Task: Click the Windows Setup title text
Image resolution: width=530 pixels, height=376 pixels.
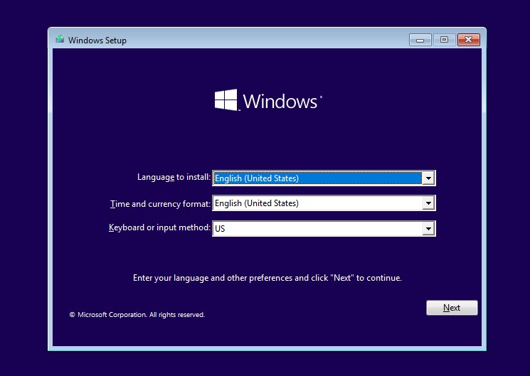Action: point(97,41)
